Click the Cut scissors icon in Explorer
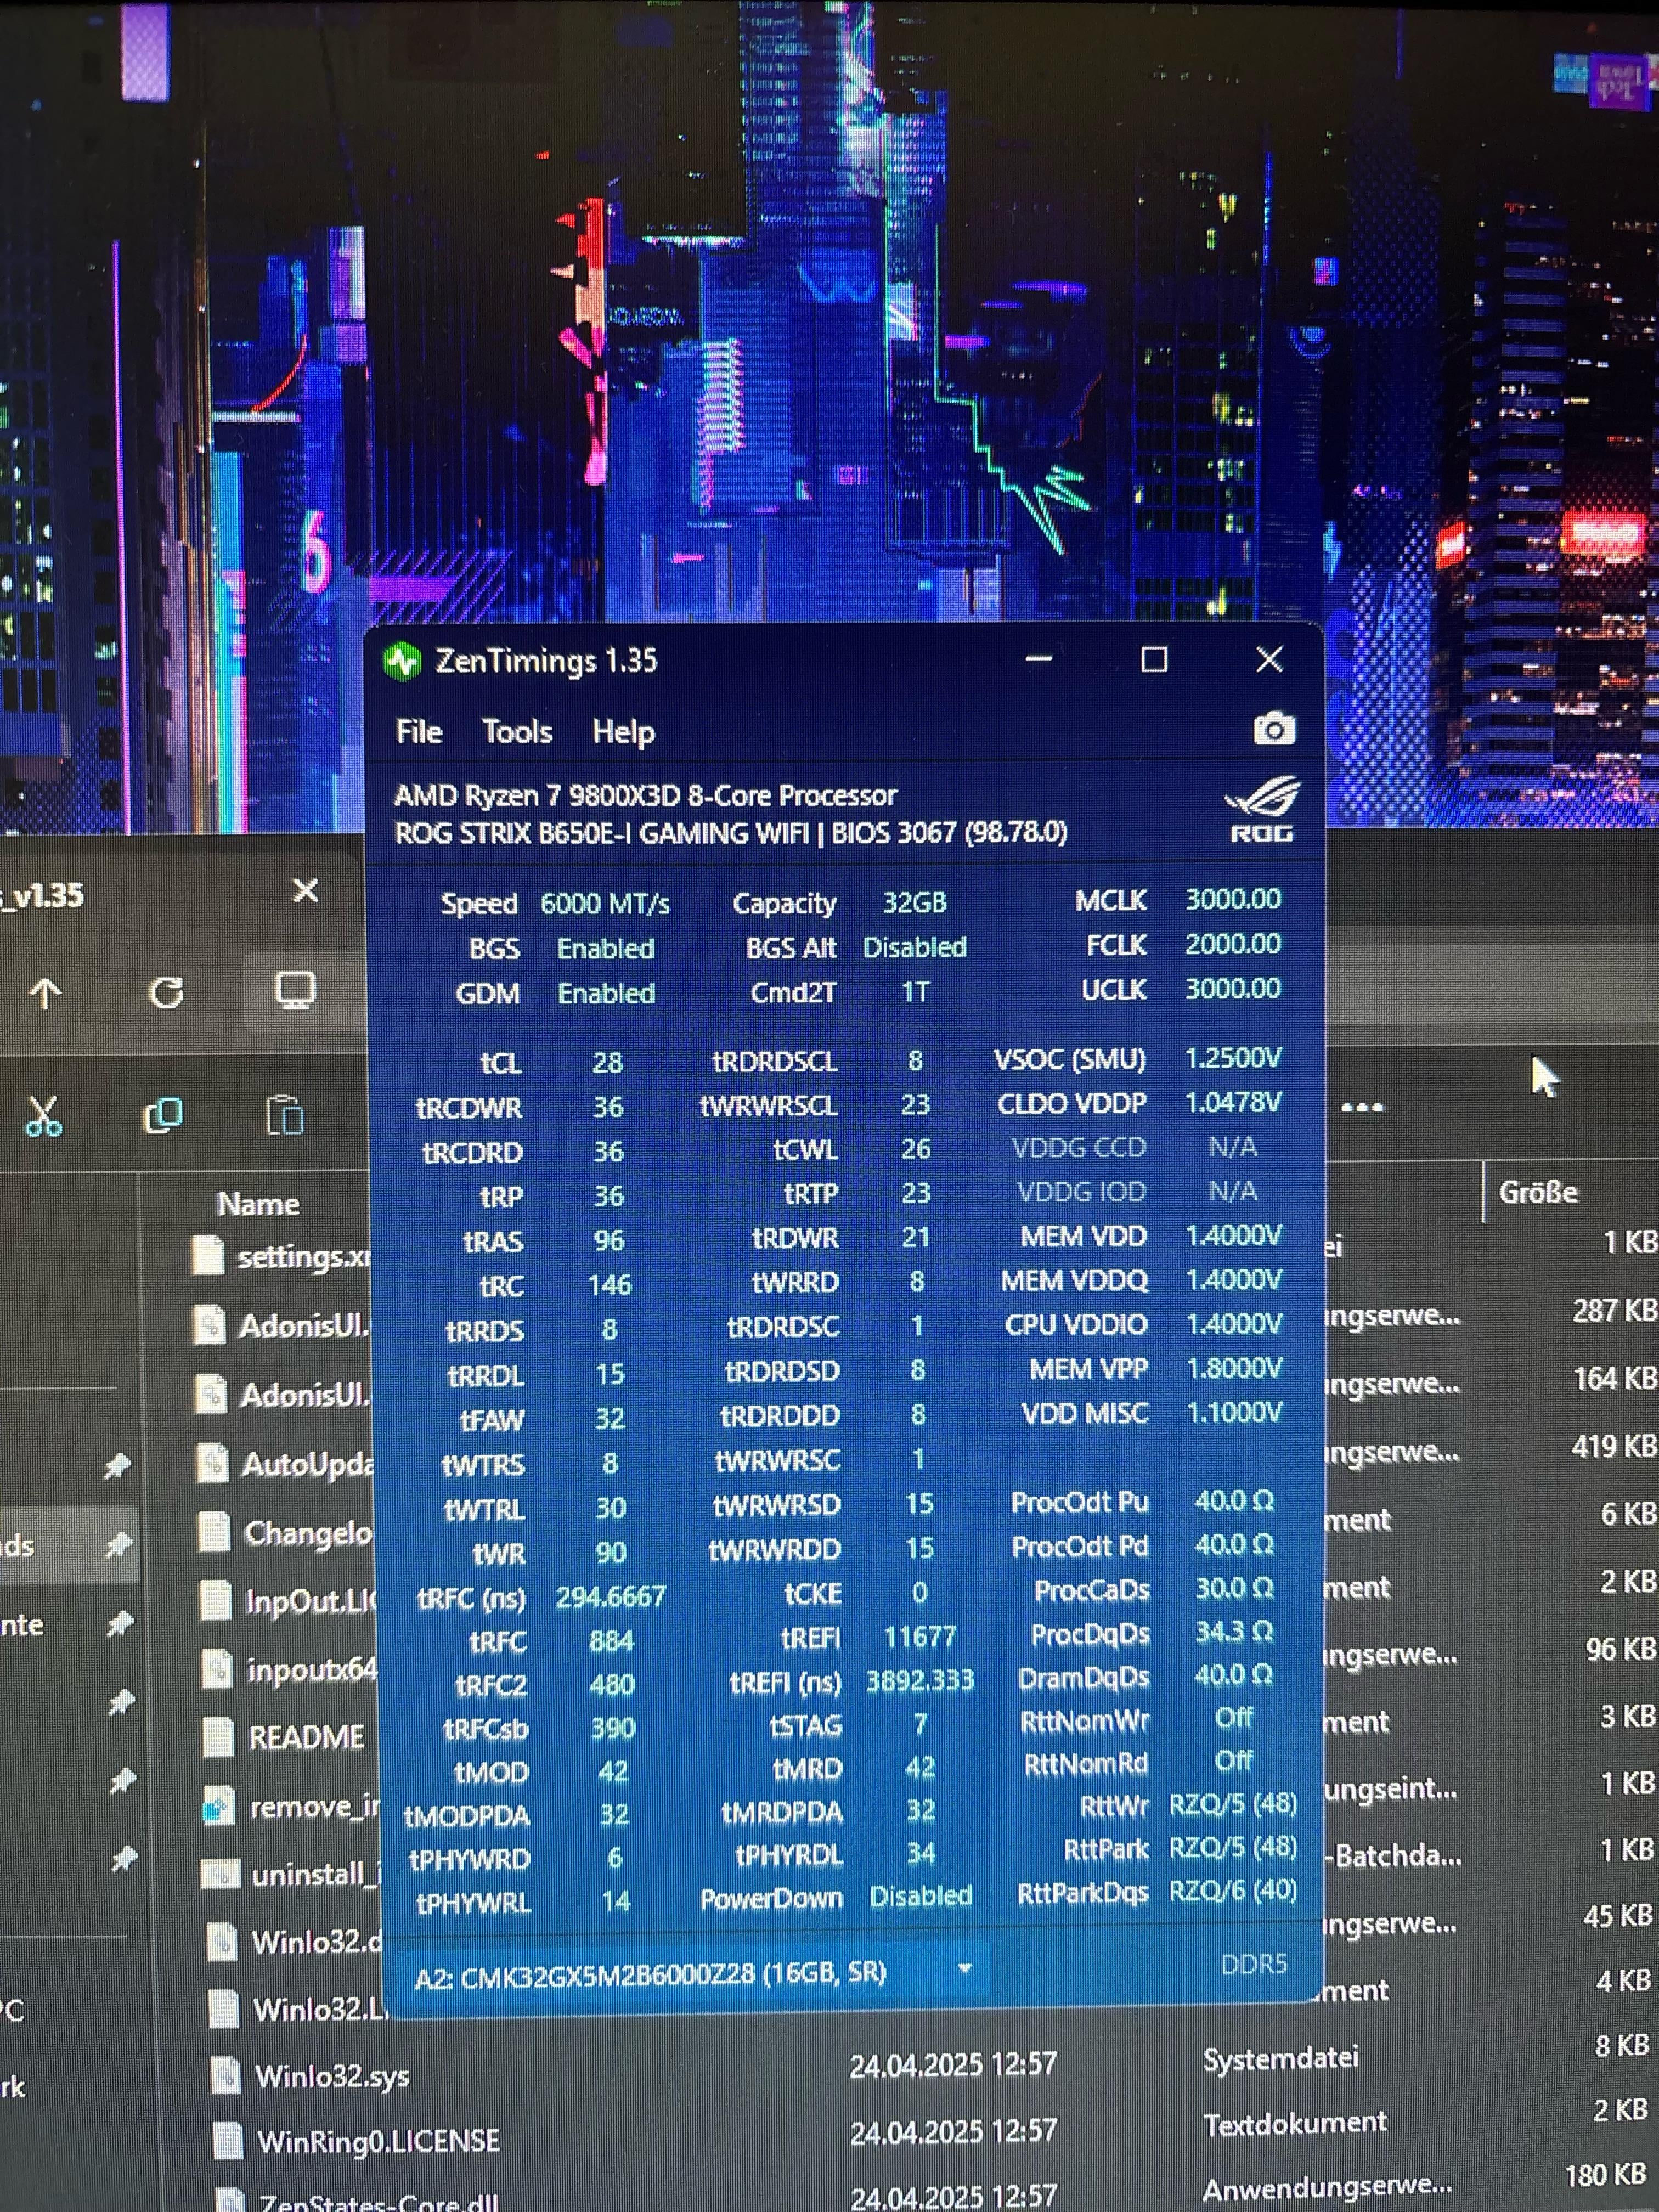The height and width of the screenshot is (2212, 1659). coord(43,1115)
